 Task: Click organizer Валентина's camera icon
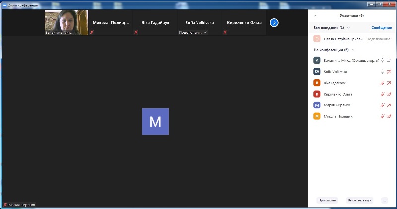coord(389,60)
